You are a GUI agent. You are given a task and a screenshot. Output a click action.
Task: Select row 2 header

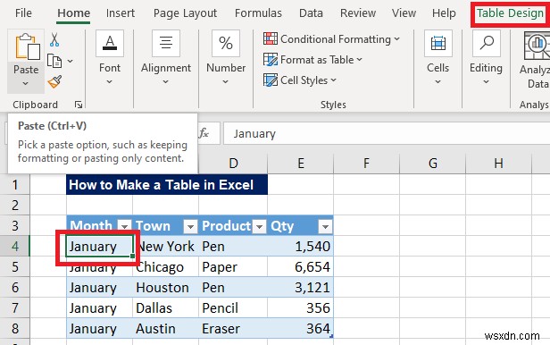14,205
